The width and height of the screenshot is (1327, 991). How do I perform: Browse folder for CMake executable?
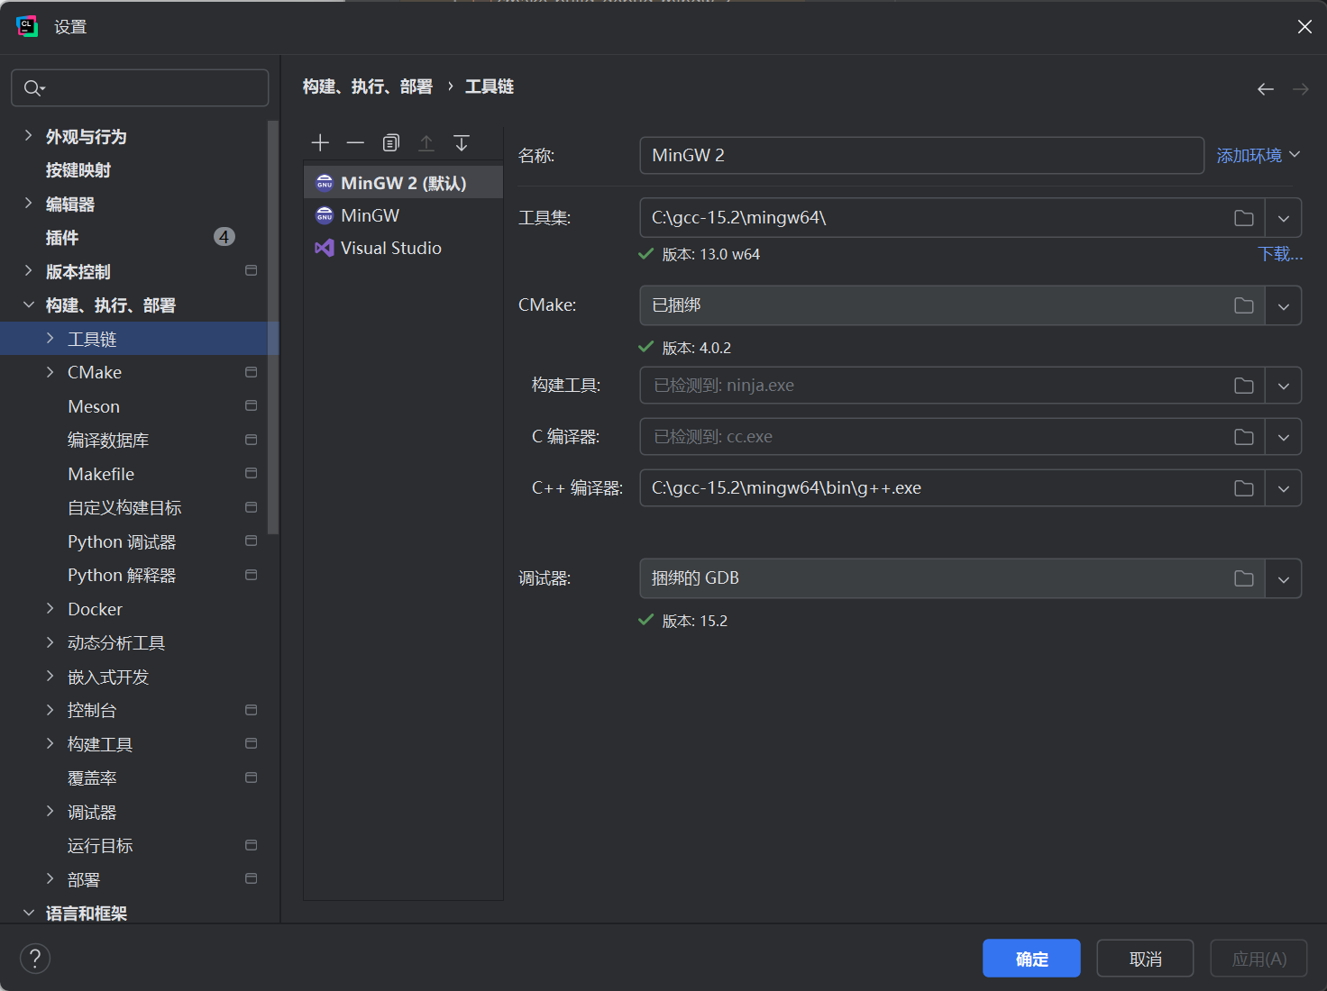click(1244, 306)
